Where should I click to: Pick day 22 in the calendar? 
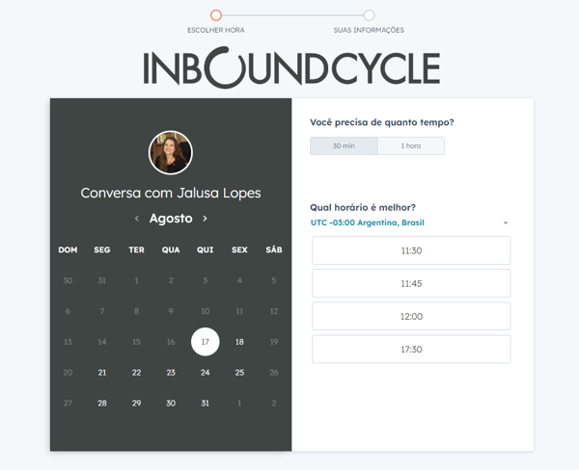click(x=137, y=373)
